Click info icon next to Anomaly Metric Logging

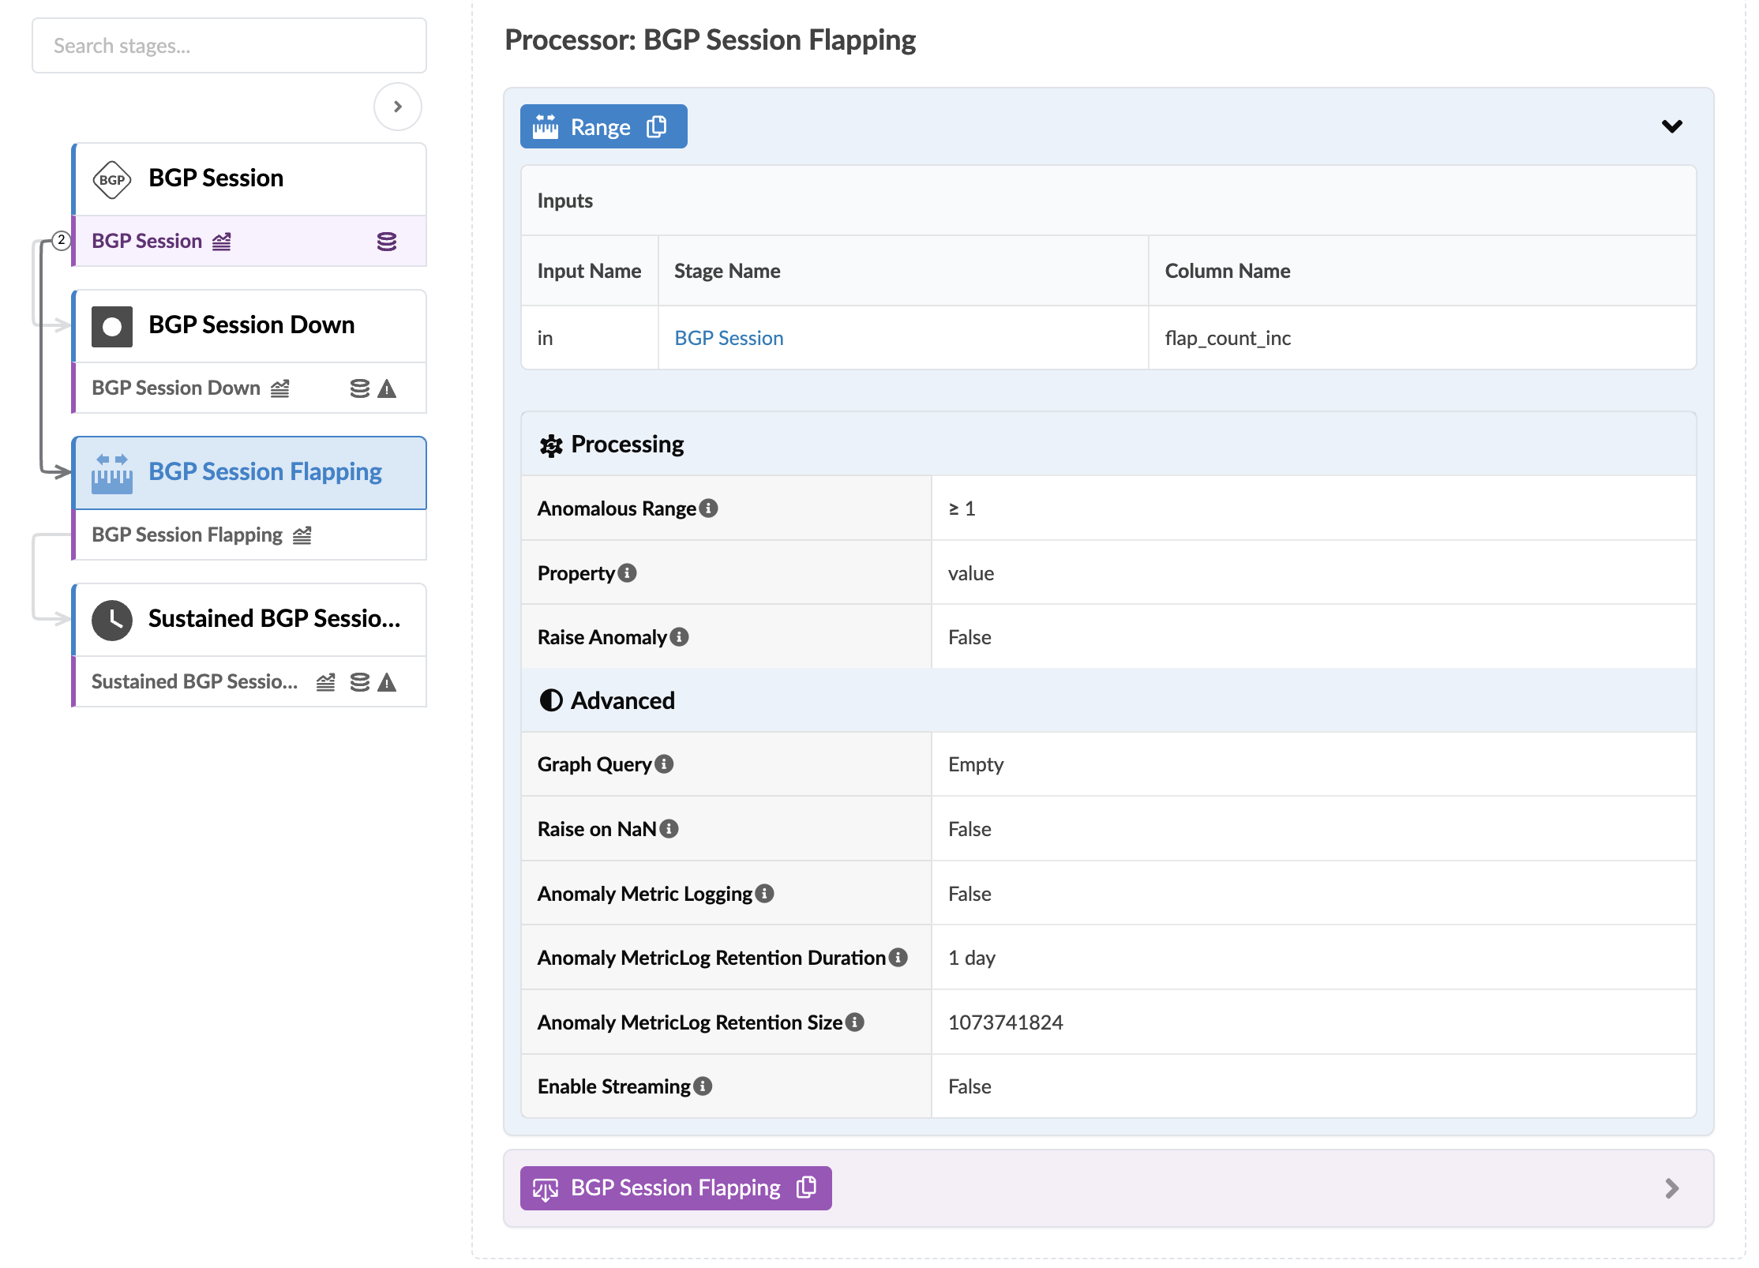tap(764, 894)
